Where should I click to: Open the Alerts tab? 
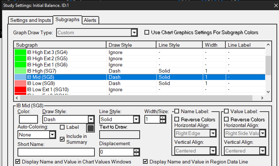click(90, 20)
